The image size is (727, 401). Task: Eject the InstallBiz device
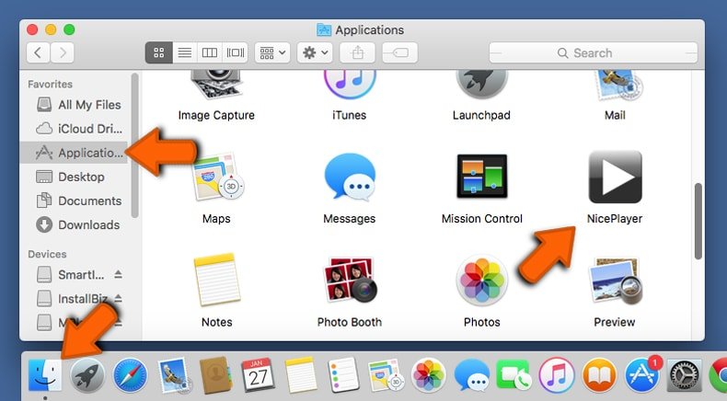pyautogui.click(x=118, y=298)
